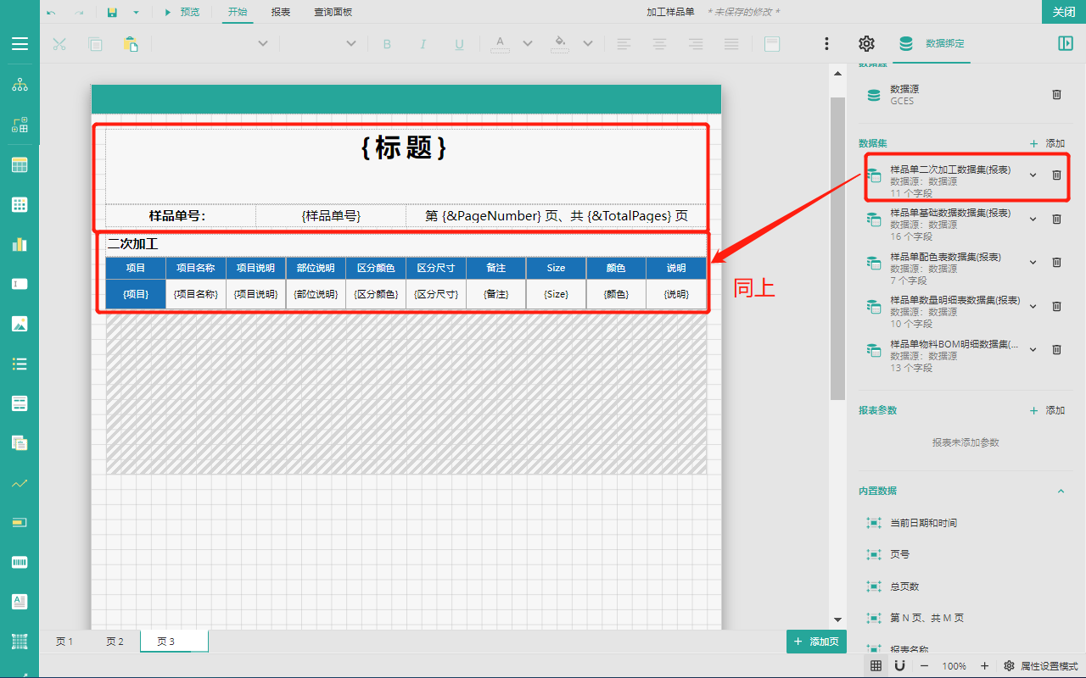Image resolution: width=1086 pixels, height=678 pixels.
Task: Select the bar chart tool in sidebar
Action: pos(20,244)
